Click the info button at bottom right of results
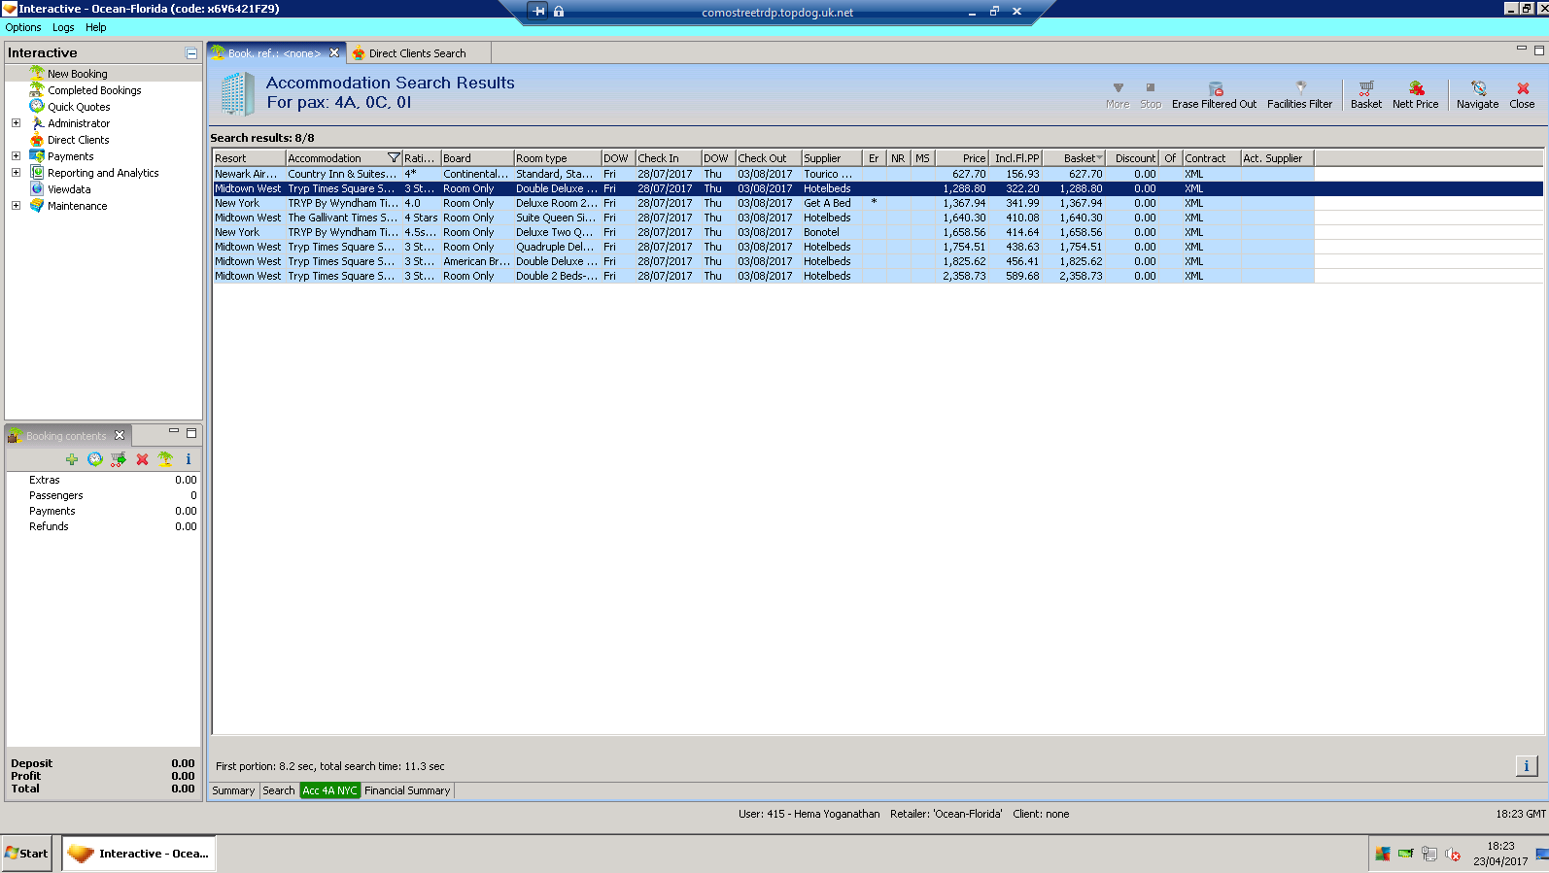This screenshot has width=1549, height=873. [x=1527, y=766]
